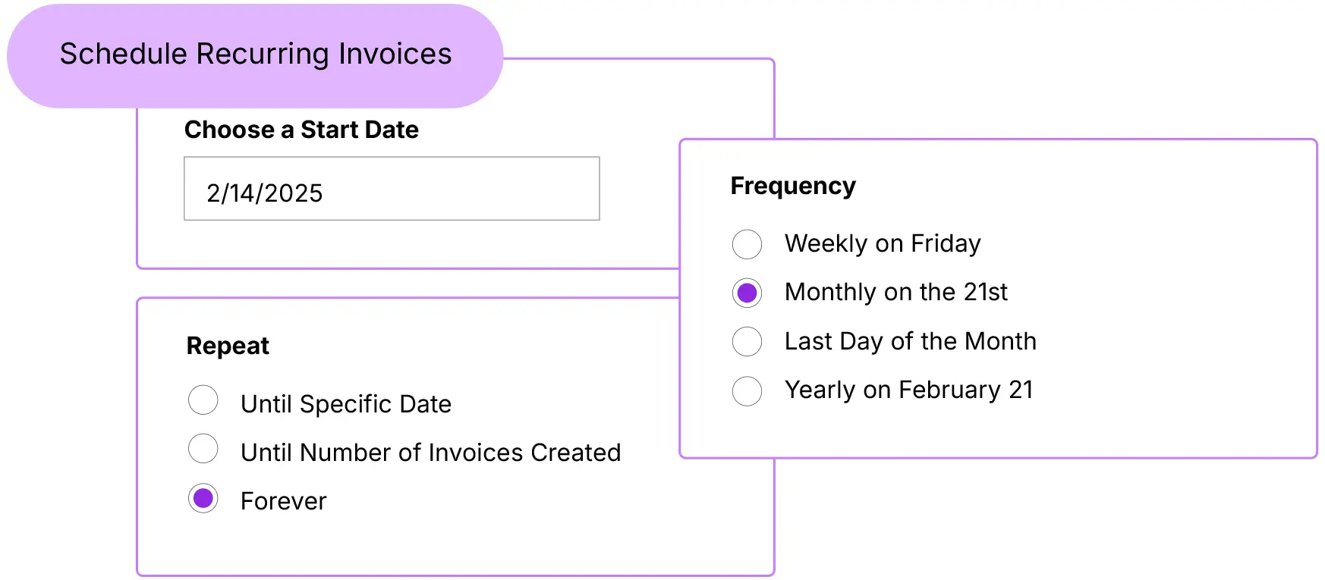Click the 'Until Number of Invoices Created' label text
Screen dimensions: 1325x580
coord(431,453)
